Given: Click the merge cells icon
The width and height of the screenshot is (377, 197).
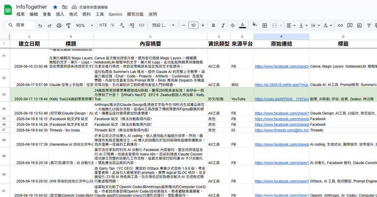Looking at the screenshot, I should click(274, 25).
